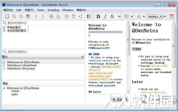This screenshot has width=178, height=111.
Task: Select the Markdown Cheatsheet note
Action: click(x=22, y=65)
